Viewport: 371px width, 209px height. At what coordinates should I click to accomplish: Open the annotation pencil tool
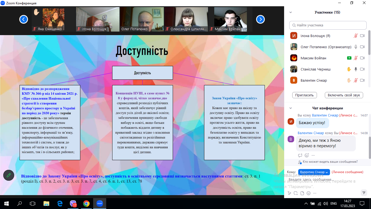click(x=9, y=175)
